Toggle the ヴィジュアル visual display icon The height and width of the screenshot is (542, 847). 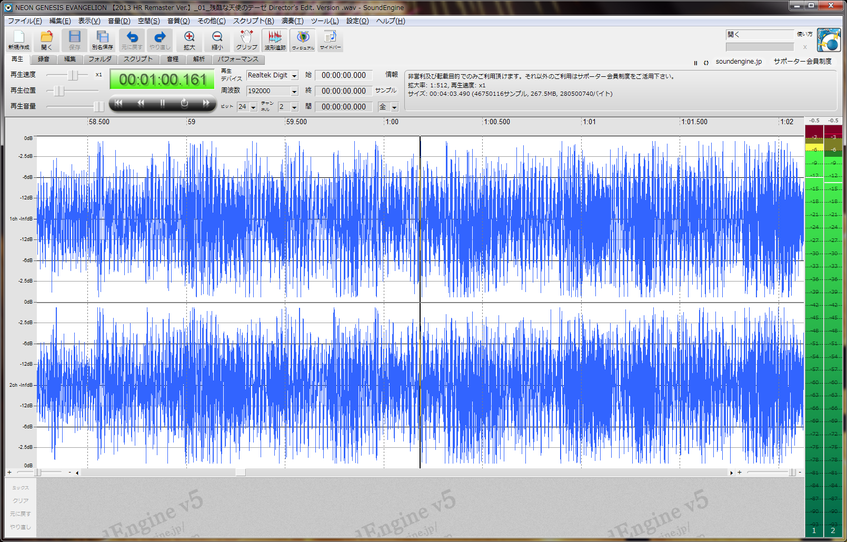pyautogui.click(x=303, y=40)
